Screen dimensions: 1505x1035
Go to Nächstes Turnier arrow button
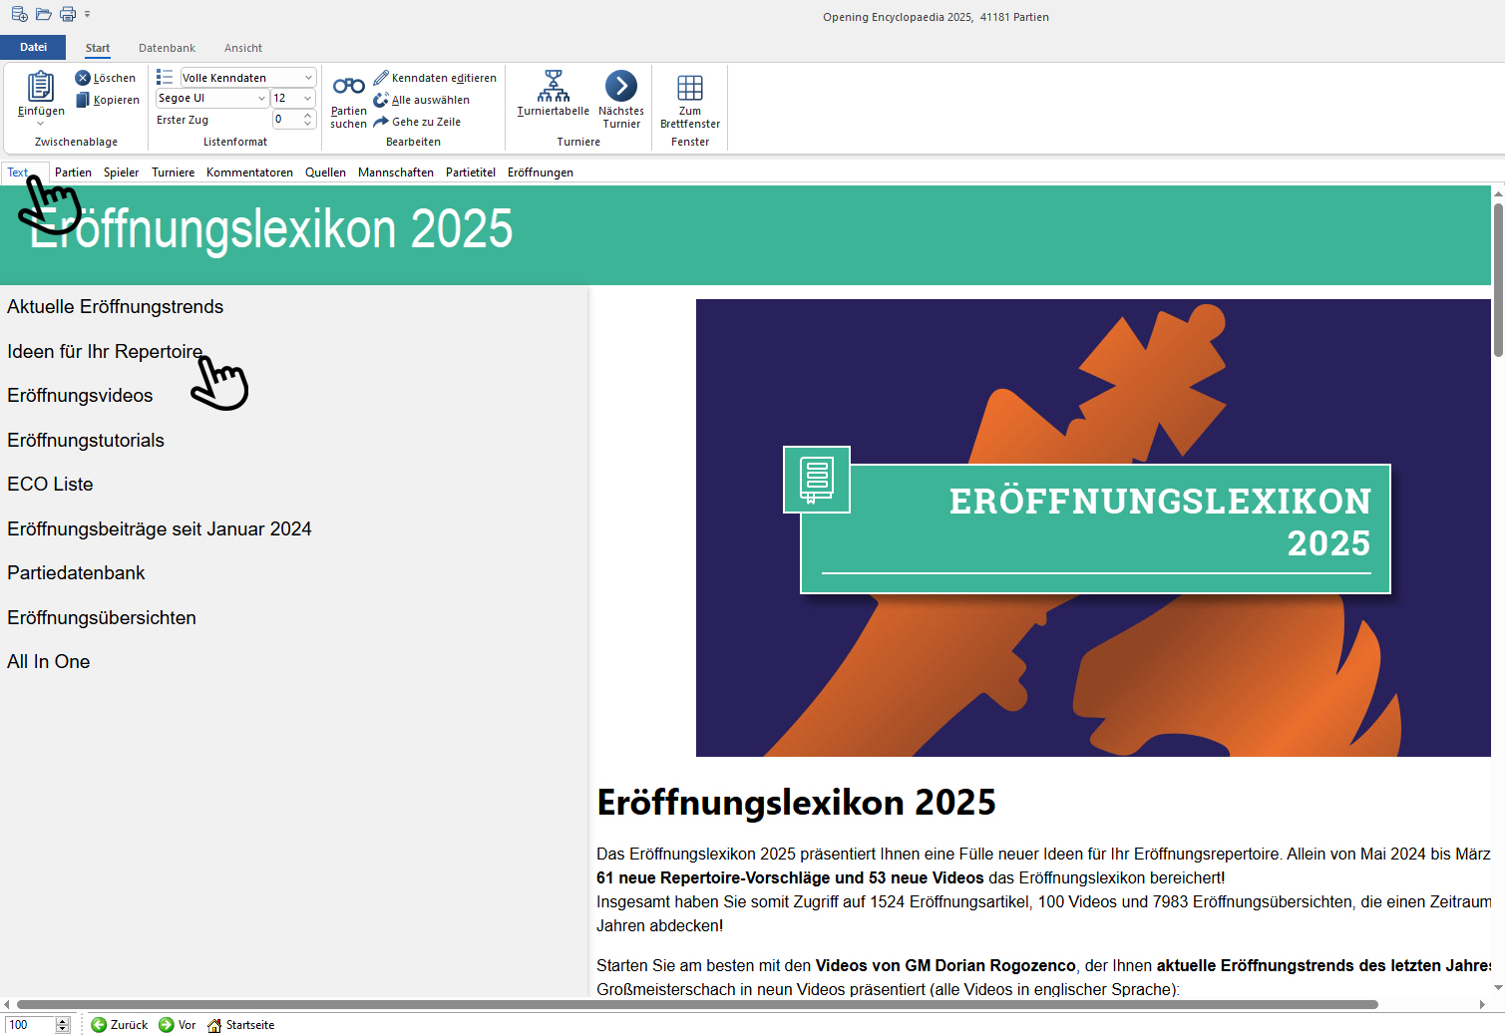tap(620, 87)
